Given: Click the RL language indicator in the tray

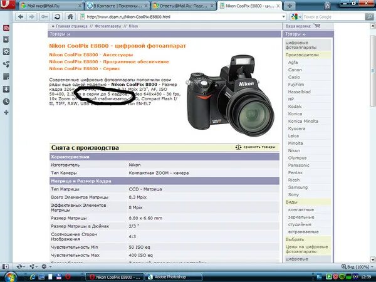Looking at the screenshot, I should tap(319, 277).
